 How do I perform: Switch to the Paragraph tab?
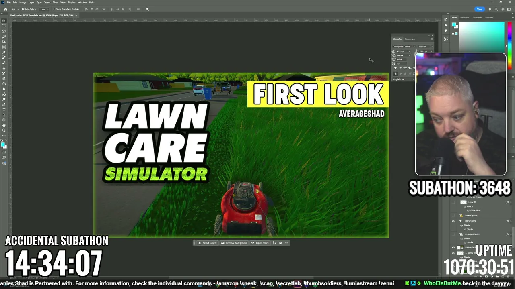(x=410, y=39)
